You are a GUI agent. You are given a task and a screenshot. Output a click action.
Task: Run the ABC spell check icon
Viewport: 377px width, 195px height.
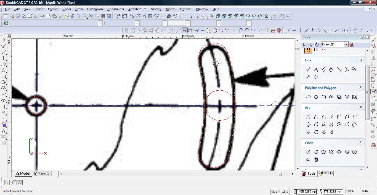pos(118,16)
